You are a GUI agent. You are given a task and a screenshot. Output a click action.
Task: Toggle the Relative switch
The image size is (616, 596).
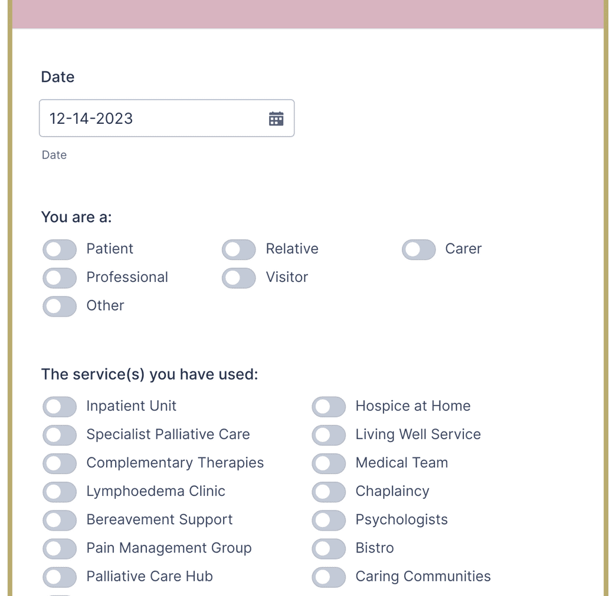click(238, 249)
